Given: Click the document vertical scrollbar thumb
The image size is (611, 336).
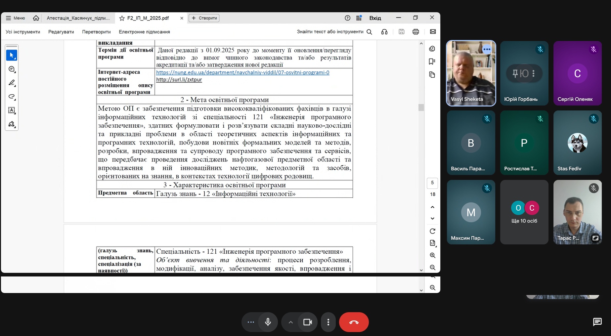Looking at the screenshot, I should coord(421,107).
